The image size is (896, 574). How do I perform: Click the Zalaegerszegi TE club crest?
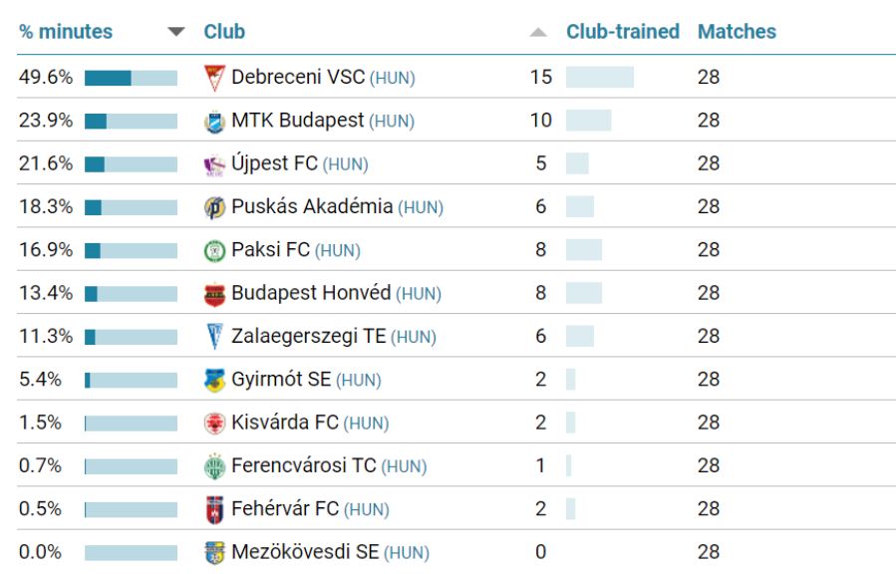(x=214, y=337)
